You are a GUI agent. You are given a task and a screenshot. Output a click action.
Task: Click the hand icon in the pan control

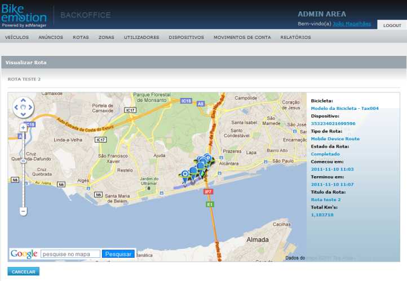point(23,107)
